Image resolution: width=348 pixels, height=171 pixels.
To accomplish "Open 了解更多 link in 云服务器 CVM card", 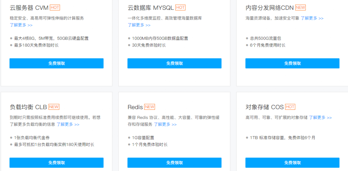I will pos(21,25).
